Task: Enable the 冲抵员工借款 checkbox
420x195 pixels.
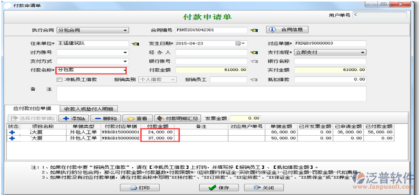Action: click(x=59, y=80)
